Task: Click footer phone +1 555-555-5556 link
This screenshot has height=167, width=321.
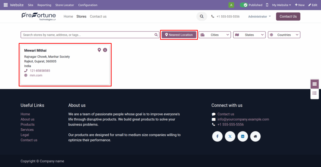Action: (x=230, y=125)
